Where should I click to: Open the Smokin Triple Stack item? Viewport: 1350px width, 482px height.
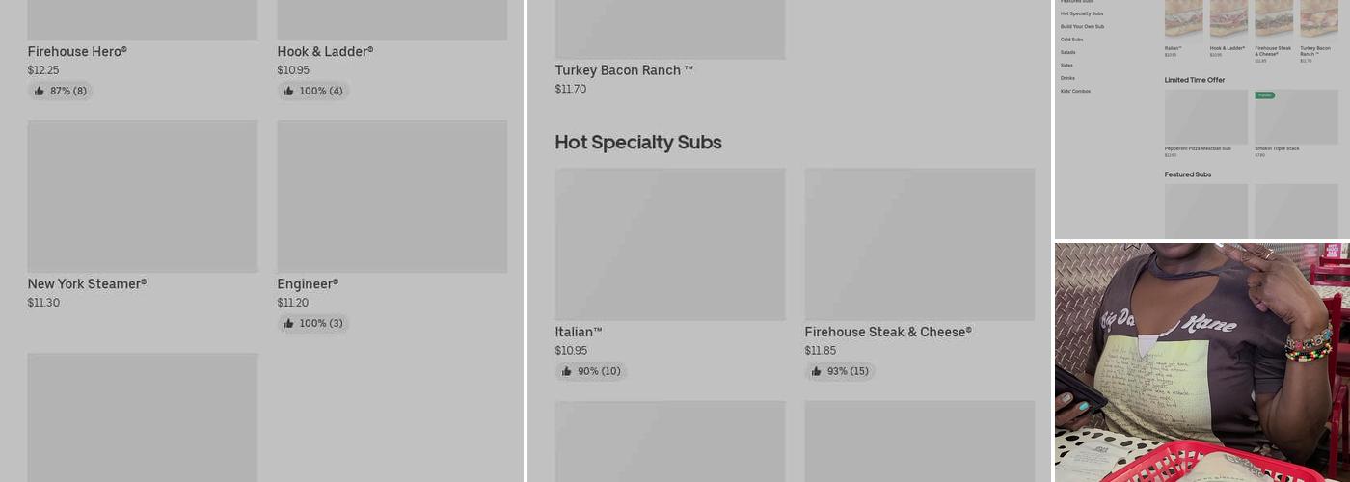coord(1277,148)
